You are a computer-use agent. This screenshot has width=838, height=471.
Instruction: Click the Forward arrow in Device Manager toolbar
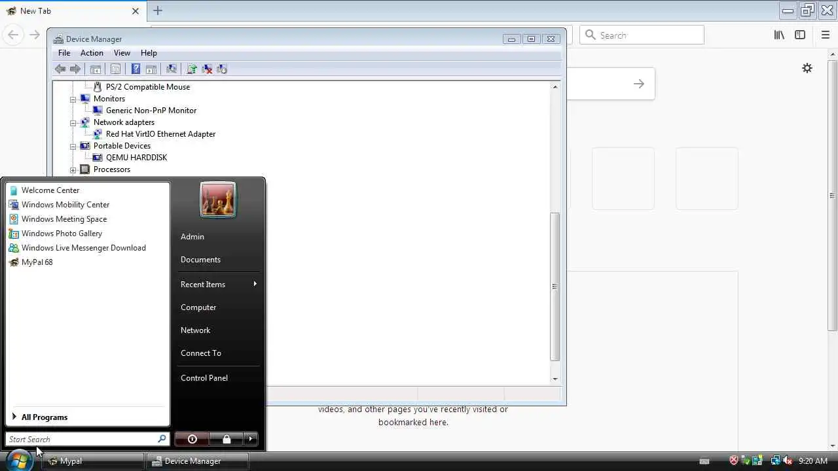coord(75,69)
